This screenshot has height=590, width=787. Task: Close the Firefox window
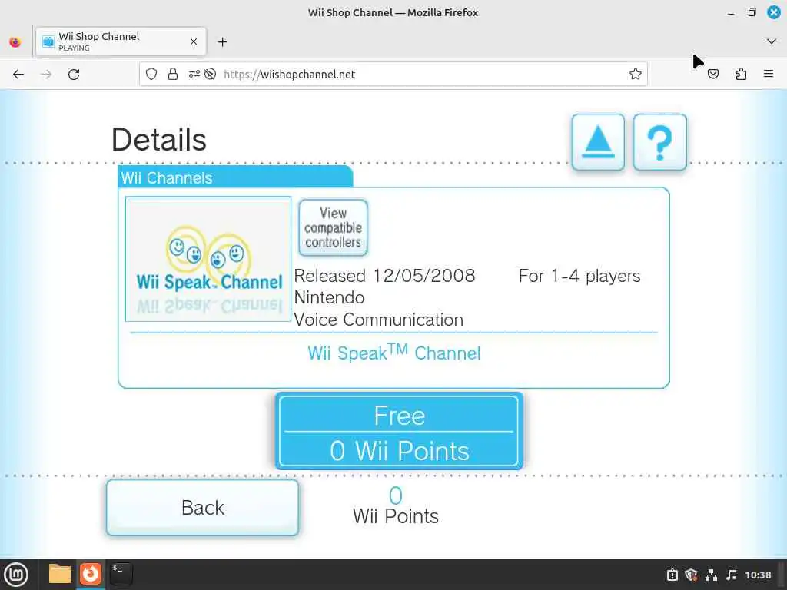coord(773,12)
